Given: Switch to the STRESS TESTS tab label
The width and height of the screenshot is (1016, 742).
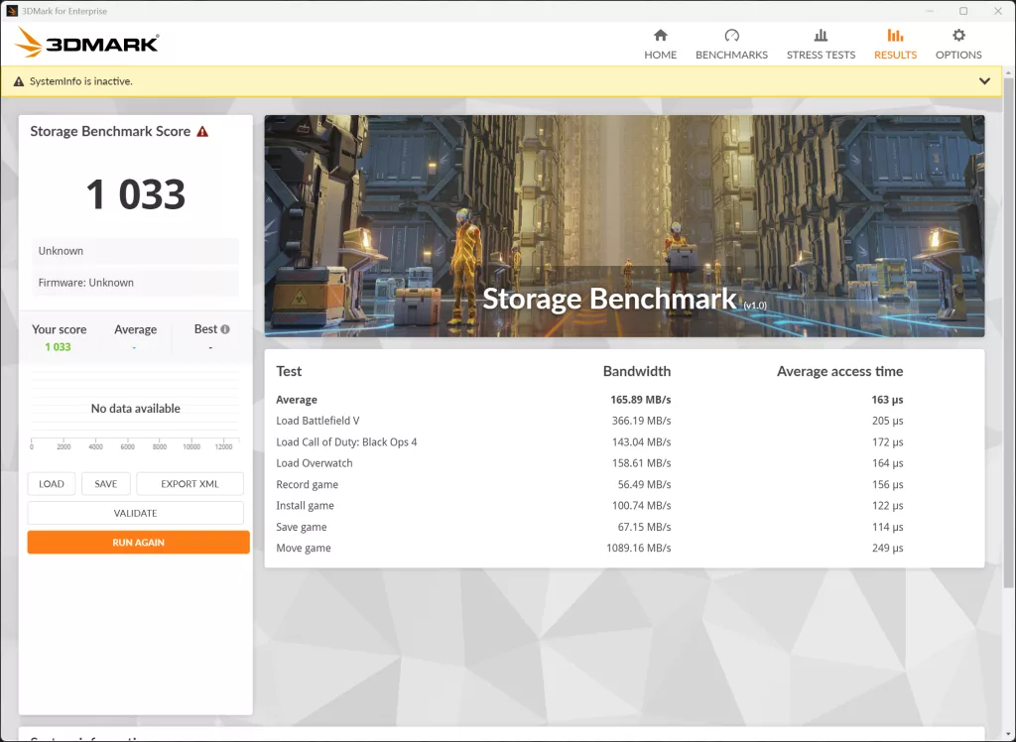Looking at the screenshot, I should tap(821, 56).
